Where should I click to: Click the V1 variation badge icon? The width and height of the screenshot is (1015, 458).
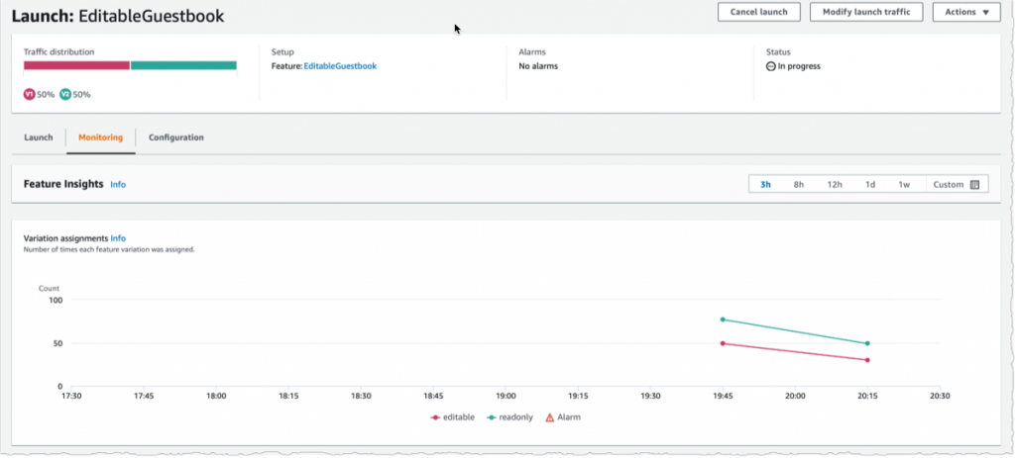pyautogui.click(x=30, y=94)
